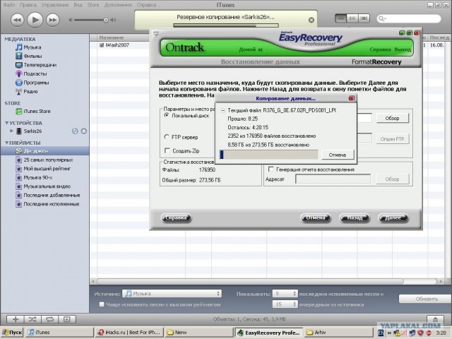Click the Справка button at the bottom of EasyRecovery
The width and height of the screenshot is (452, 339).
(x=176, y=218)
